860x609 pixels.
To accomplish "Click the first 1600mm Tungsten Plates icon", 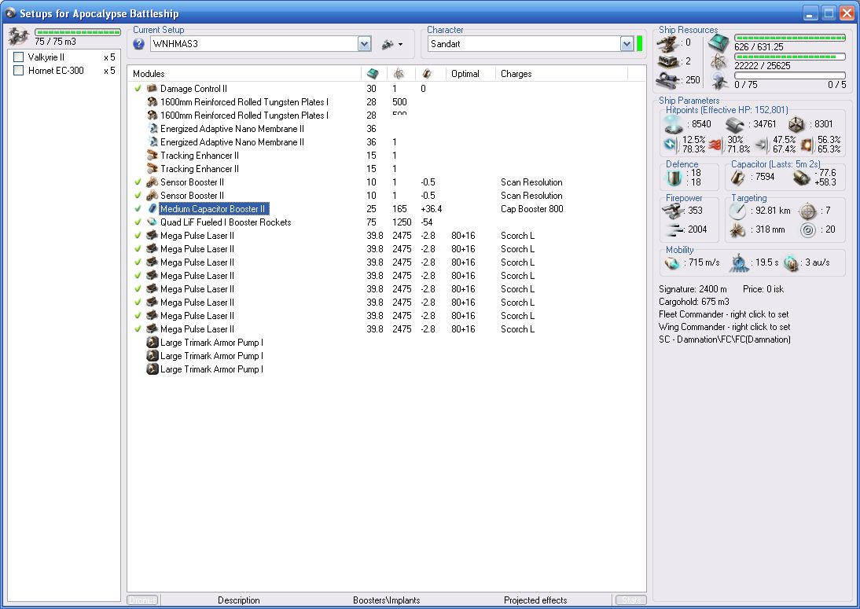I will click(x=153, y=101).
